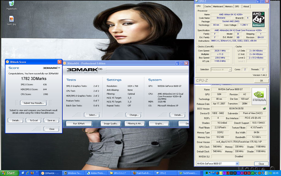This screenshot has height=176, width=281.
Task: Switch to CPU-Z taskbar button
Action: tap(165, 173)
